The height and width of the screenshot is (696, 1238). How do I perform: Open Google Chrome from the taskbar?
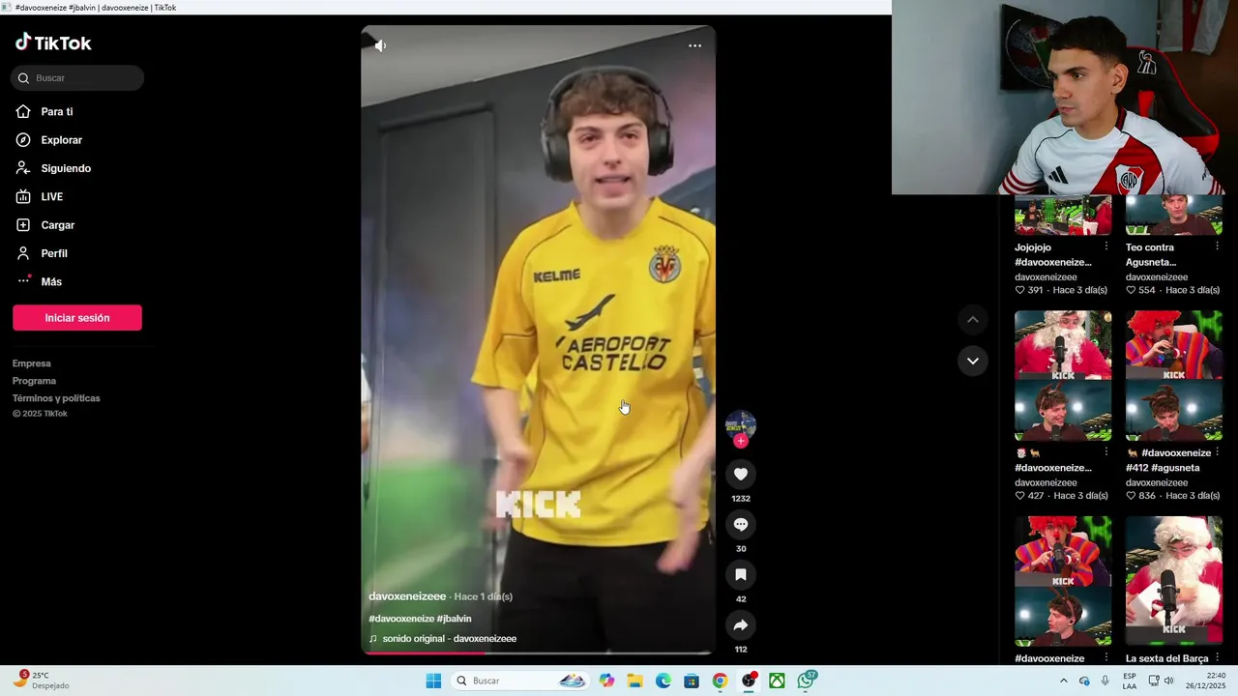coord(720,681)
